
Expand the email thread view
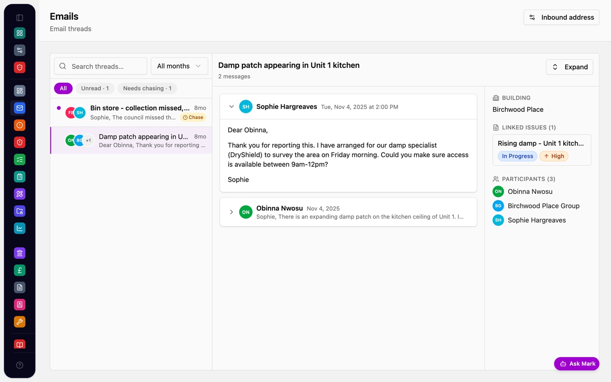(x=569, y=67)
